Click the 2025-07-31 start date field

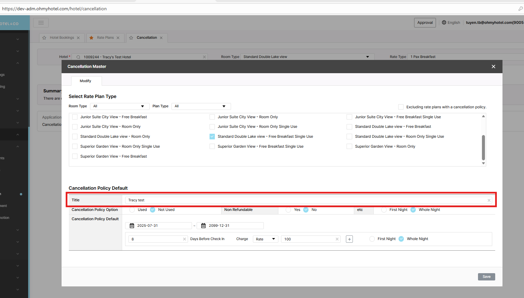(159, 226)
